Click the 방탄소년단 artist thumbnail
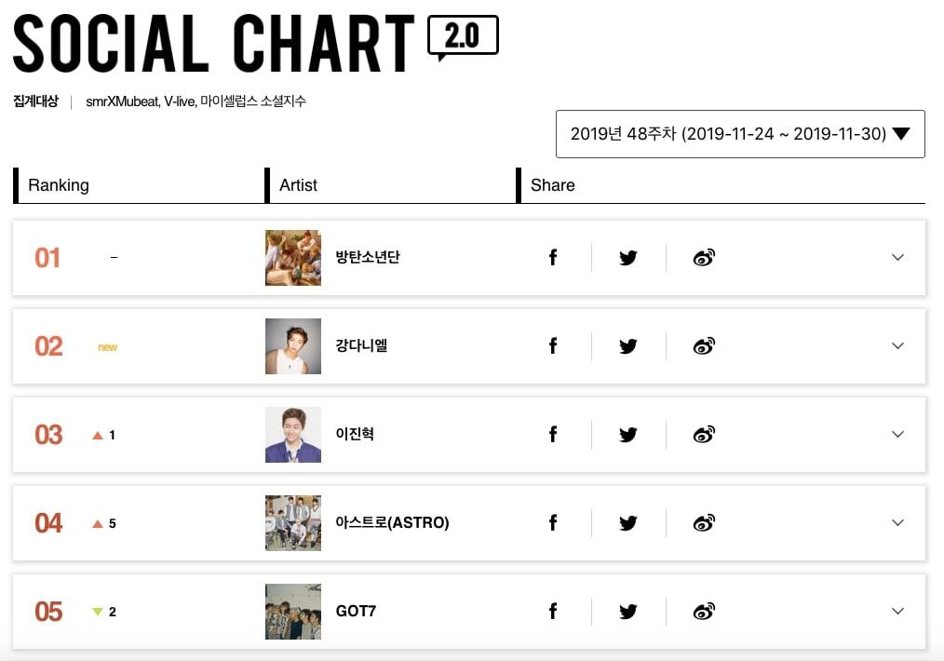 [293, 258]
